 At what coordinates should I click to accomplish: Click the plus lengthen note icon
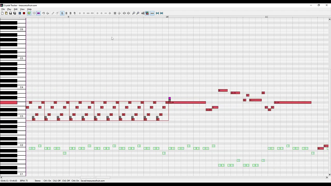[110, 13]
